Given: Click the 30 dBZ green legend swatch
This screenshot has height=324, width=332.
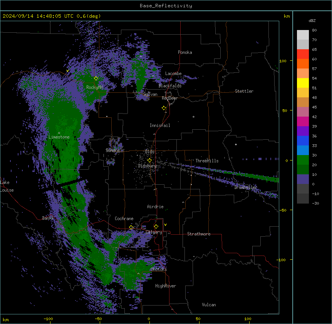Looking at the screenshot, I should (303, 160).
